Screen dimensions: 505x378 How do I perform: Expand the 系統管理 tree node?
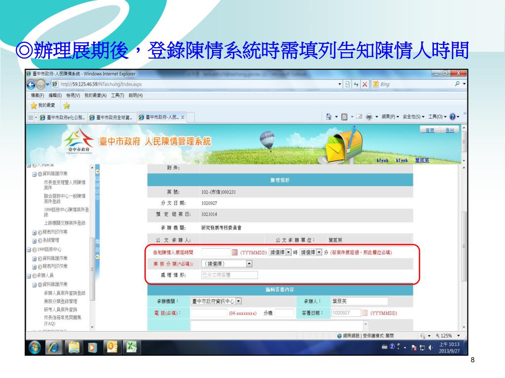click(x=34, y=241)
